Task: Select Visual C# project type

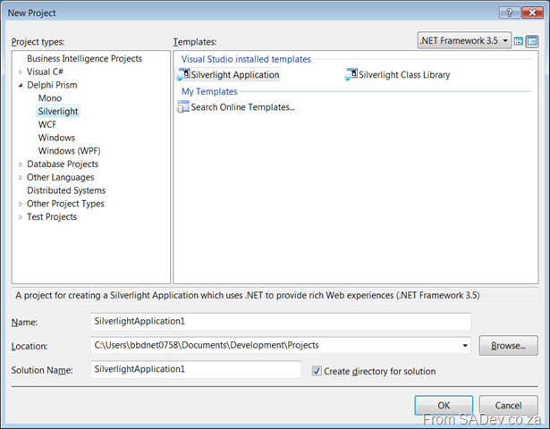Action: tap(45, 71)
